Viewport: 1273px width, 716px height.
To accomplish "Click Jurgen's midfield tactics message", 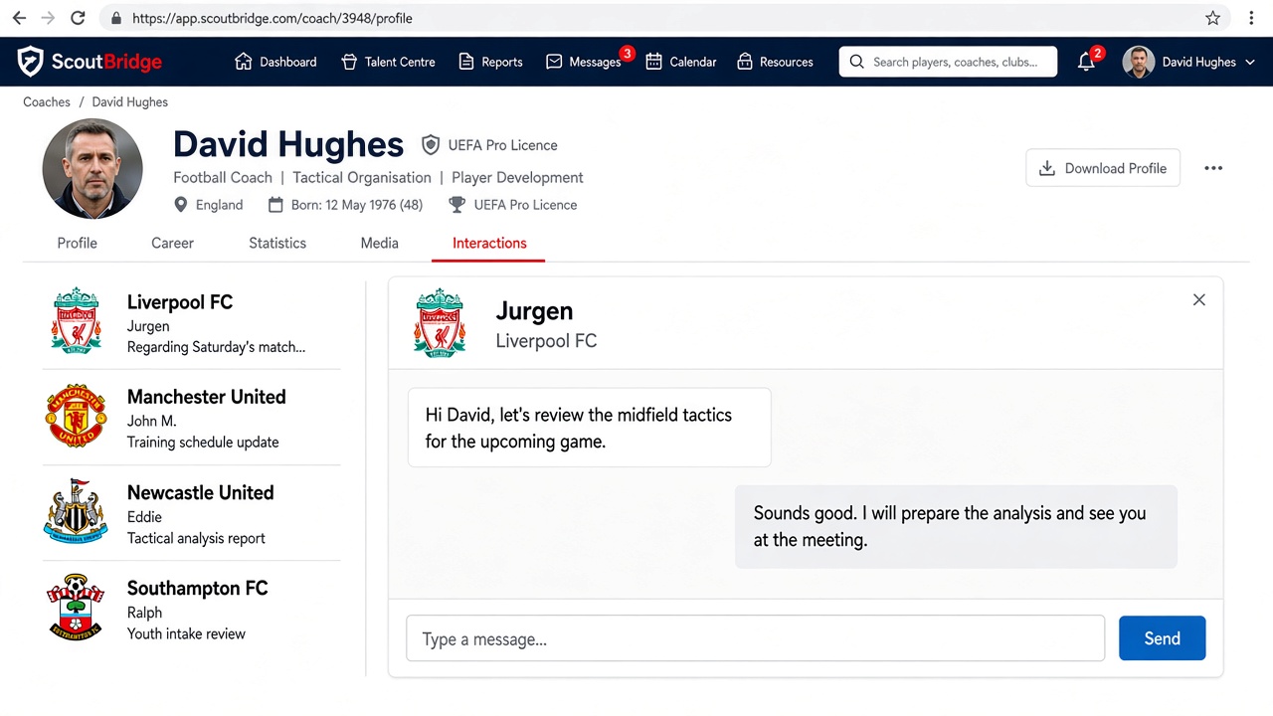I will [x=589, y=428].
